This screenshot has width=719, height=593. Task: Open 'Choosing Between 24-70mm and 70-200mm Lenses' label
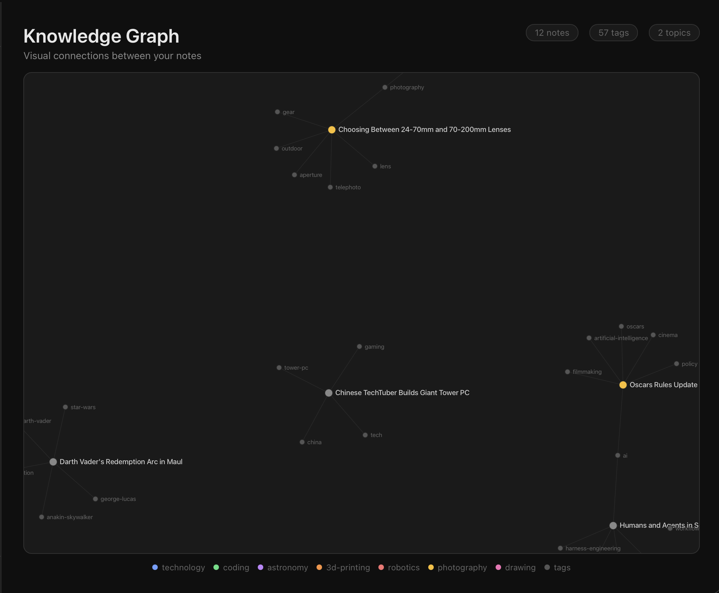[x=424, y=130]
